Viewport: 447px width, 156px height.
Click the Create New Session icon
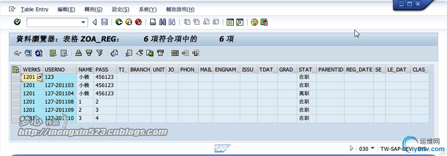click(x=230, y=22)
